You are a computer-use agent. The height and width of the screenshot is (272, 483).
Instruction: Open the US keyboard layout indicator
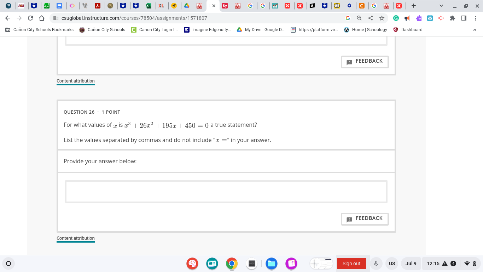392,263
